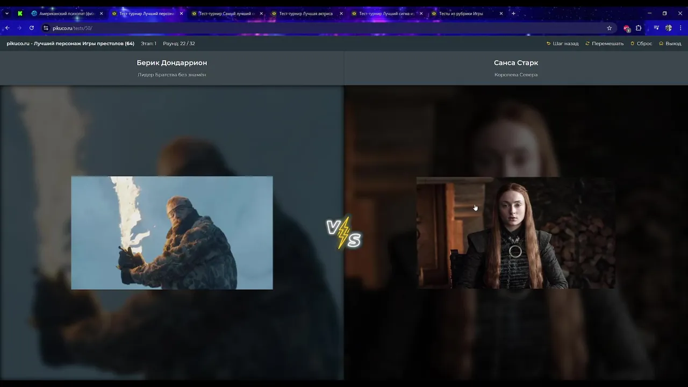Close the Американский психопат tab
Image resolution: width=688 pixels, height=387 pixels.
pyautogui.click(x=101, y=13)
